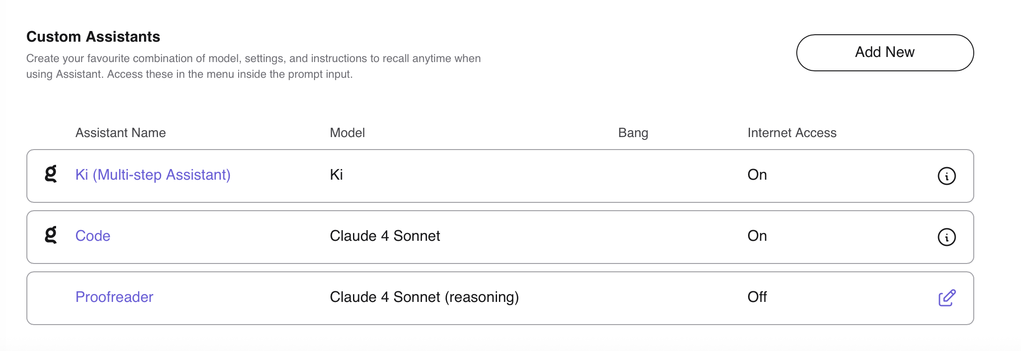The width and height of the screenshot is (1021, 351).
Task: Click the Claude 4 Sonnet (reasoning) model text
Action: click(x=424, y=297)
